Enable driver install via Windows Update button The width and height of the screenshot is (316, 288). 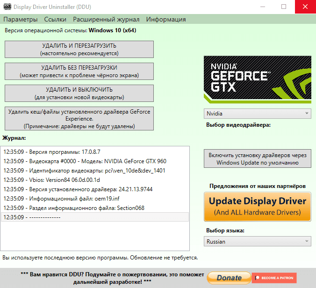(x=258, y=158)
